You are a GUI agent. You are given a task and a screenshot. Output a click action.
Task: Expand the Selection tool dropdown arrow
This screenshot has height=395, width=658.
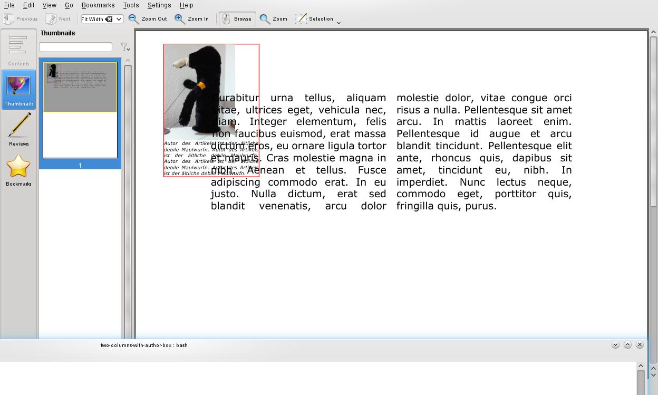tap(338, 23)
